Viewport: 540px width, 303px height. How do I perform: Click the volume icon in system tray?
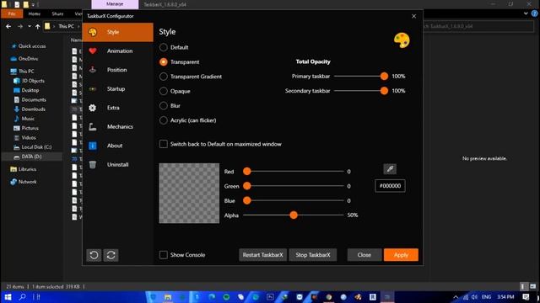(x=474, y=297)
